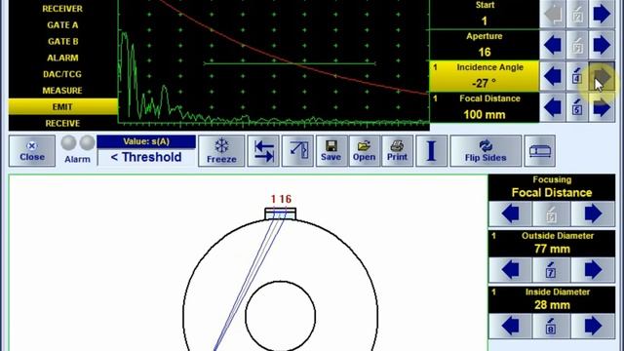Click the Close button

[32, 151]
